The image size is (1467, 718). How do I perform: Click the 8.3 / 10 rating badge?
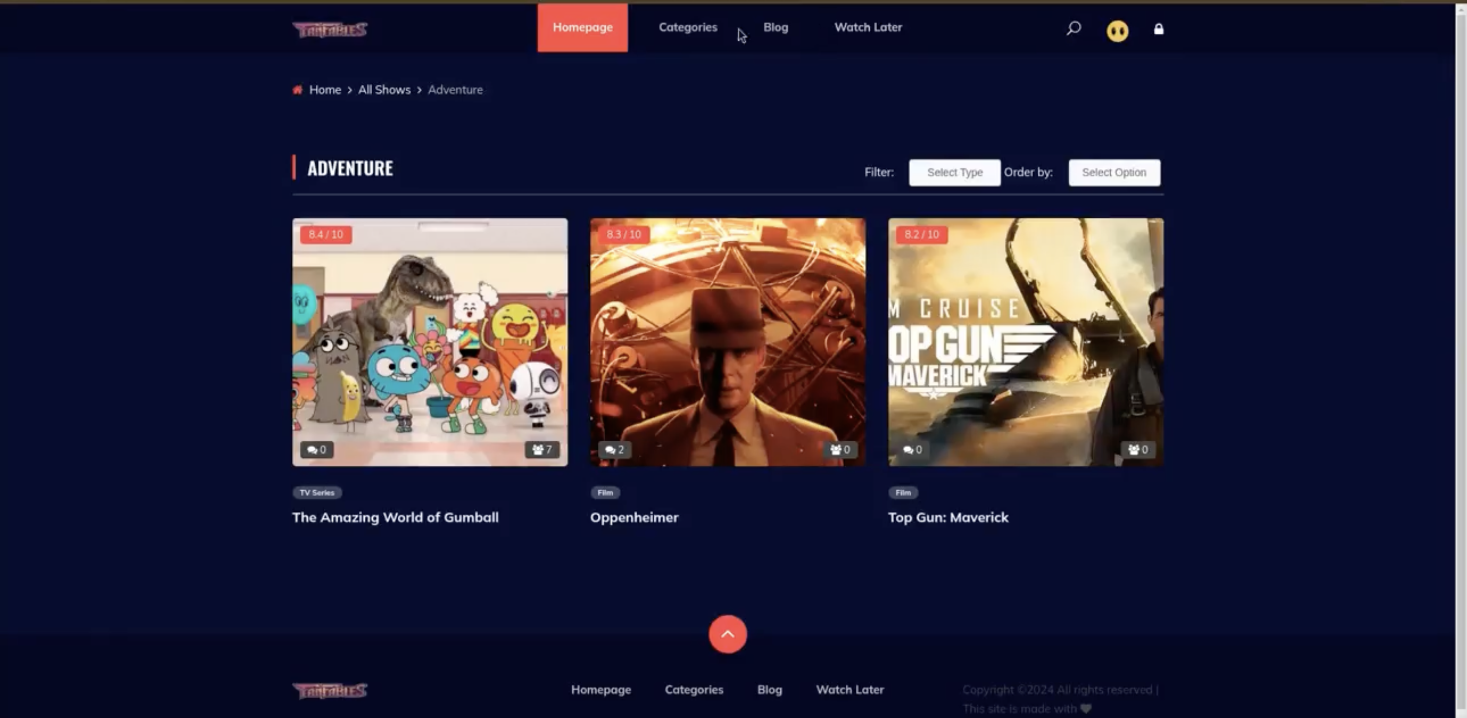point(624,234)
